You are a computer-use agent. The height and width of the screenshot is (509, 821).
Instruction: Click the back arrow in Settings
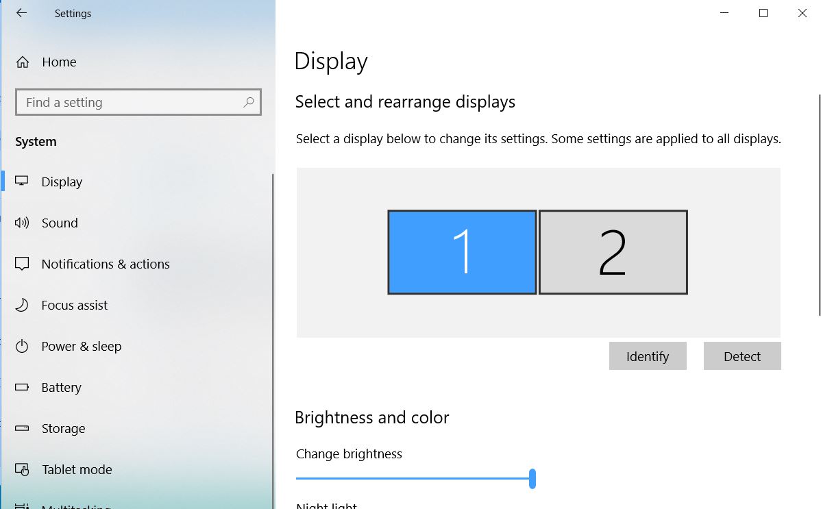[x=21, y=13]
